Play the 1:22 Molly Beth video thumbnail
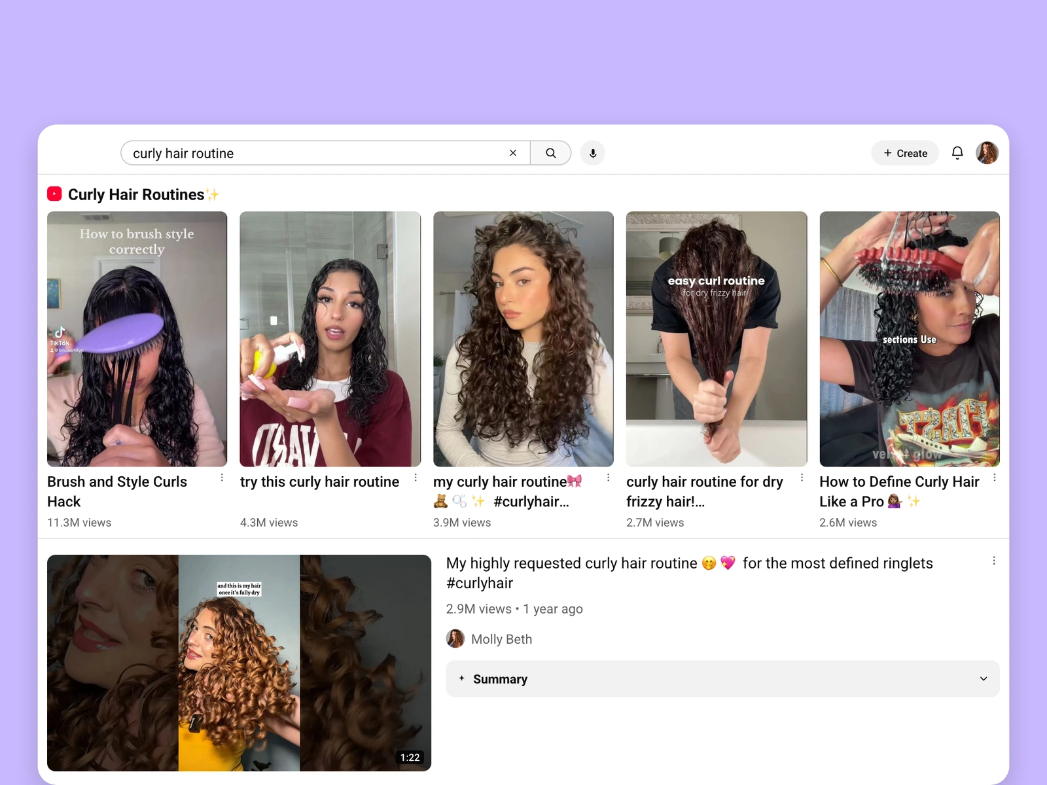Image resolution: width=1047 pixels, height=785 pixels. click(239, 663)
